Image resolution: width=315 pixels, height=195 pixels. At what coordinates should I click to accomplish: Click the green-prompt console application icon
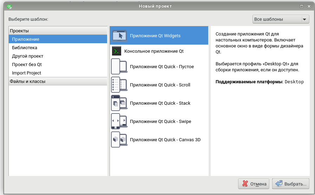point(117,51)
